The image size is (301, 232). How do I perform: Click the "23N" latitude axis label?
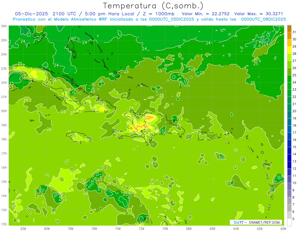pyautogui.click(x=4, y=69)
